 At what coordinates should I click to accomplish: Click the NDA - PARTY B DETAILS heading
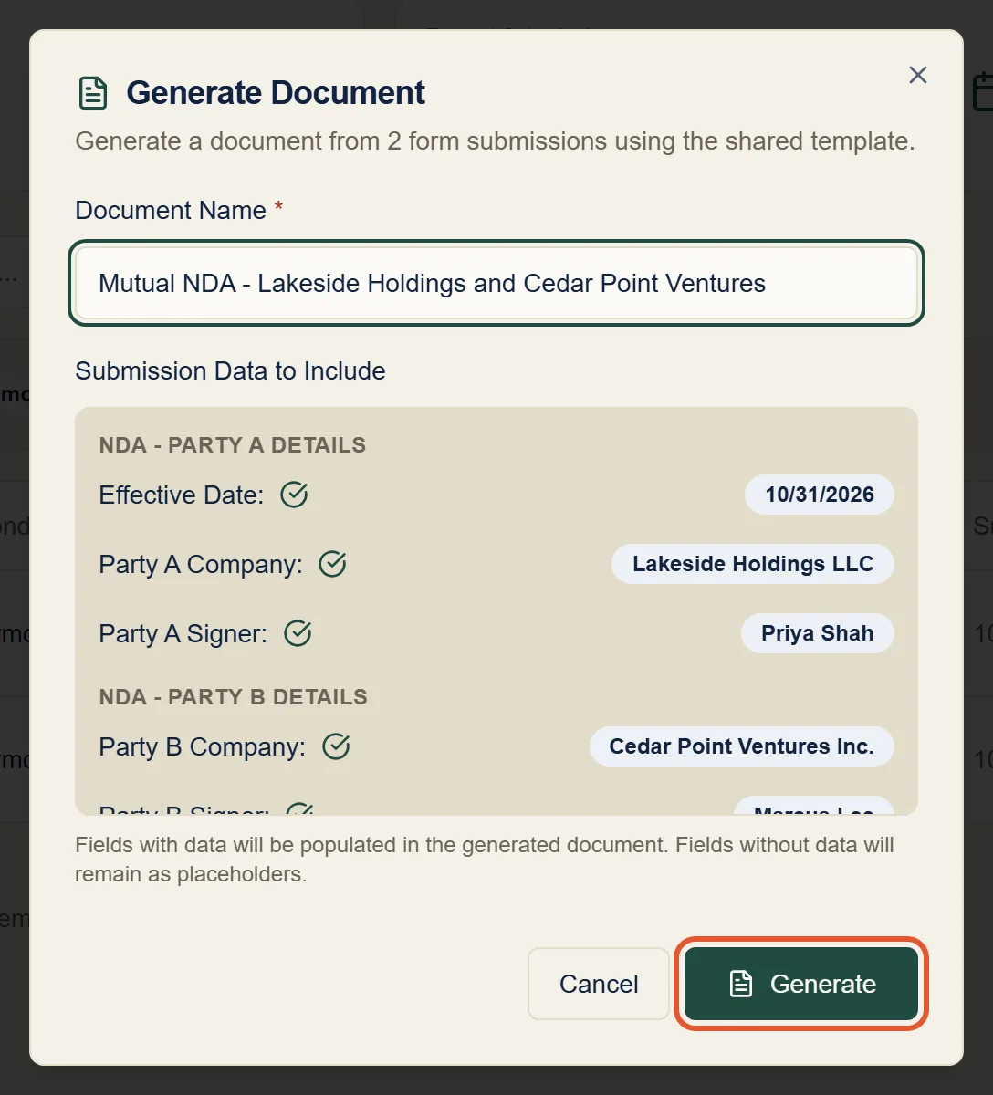tap(233, 697)
